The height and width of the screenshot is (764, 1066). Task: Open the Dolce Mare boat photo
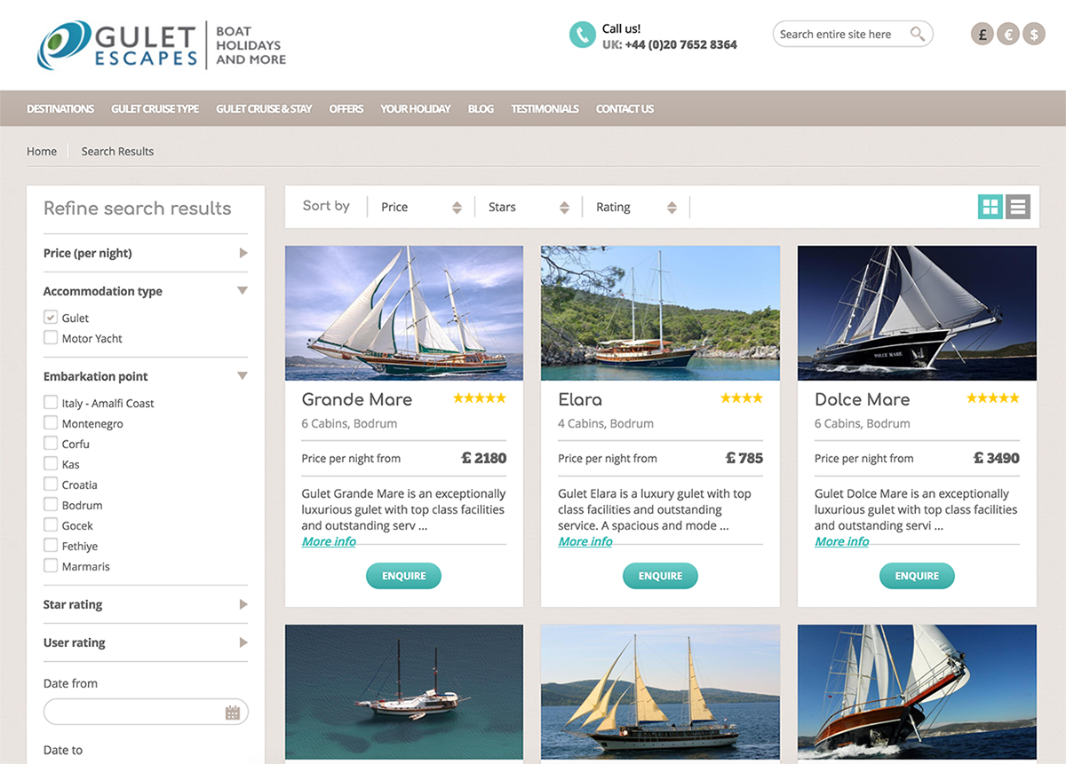(x=917, y=313)
